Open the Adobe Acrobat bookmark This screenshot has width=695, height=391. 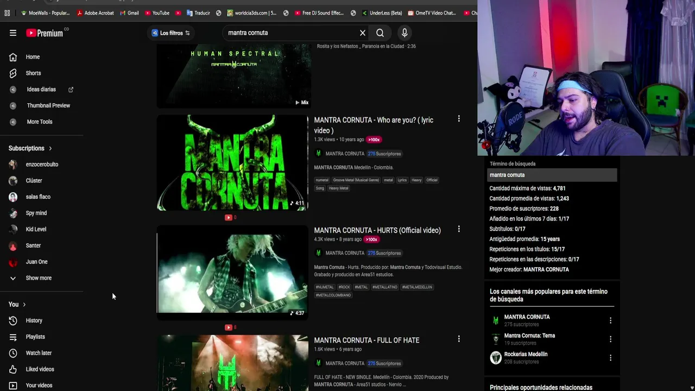pos(95,12)
